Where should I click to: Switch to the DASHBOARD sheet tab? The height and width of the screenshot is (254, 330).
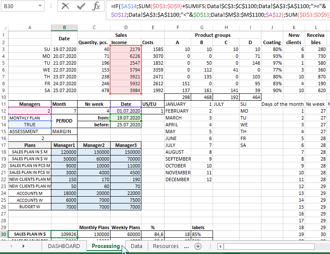(x=64, y=246)
